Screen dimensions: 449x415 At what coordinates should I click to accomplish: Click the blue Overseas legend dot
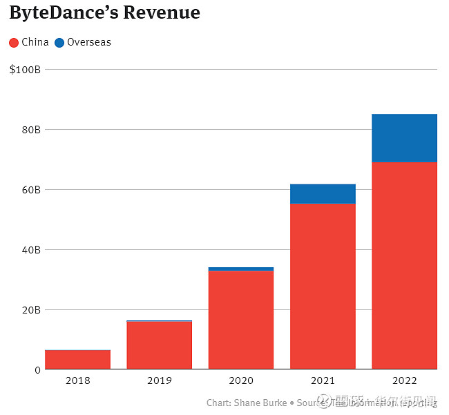(59, 43)
